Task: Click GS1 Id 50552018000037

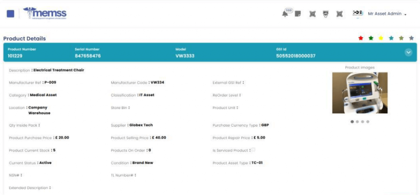Action: pyautogui.click(x=296, y=56)
